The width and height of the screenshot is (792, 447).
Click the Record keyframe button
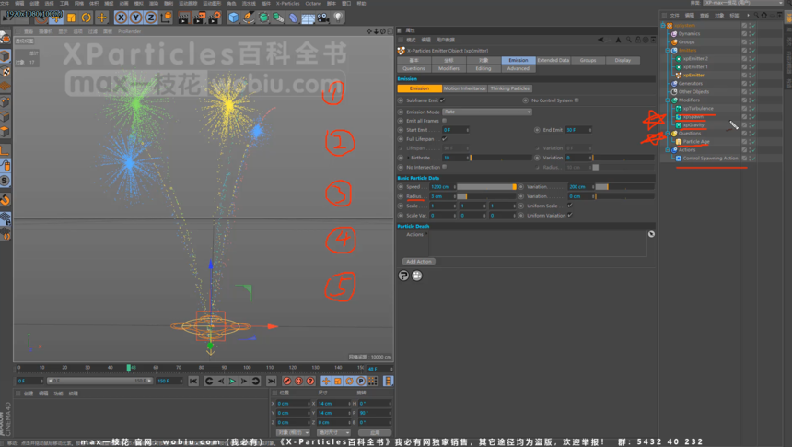coord(287,381)
